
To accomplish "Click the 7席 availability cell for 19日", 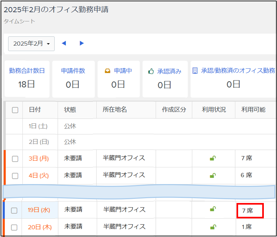I will pos(250,211).
